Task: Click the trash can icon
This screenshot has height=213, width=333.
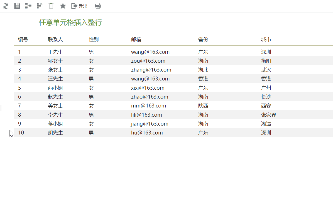Action: click(x=51, y=6)
